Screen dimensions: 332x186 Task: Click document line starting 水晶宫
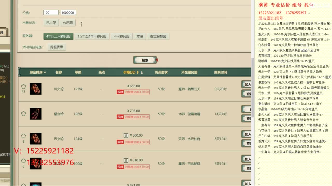[288, 109]
